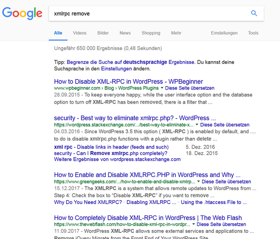Expand dropdown arrow next to wpbeginner.com URL
280x239 pixels.
tap(162, 88)
